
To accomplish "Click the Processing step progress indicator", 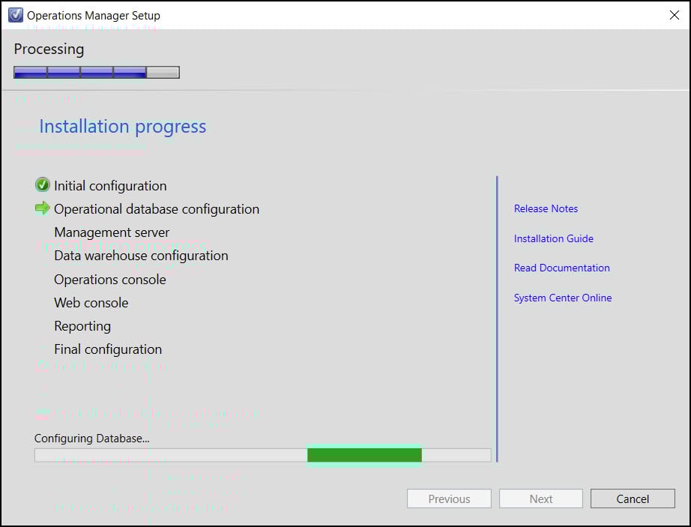I will coord(97,72).
